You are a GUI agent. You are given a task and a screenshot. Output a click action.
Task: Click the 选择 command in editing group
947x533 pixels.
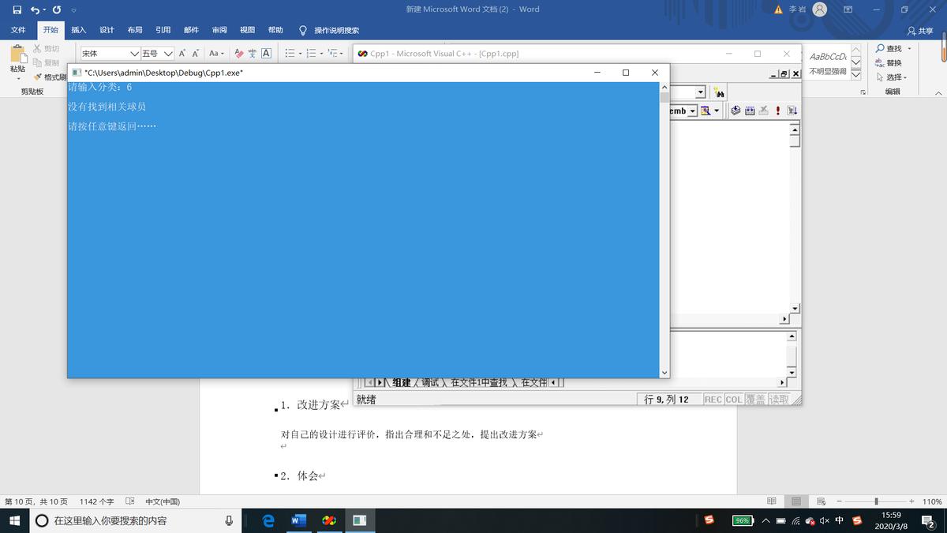point(894,76)
